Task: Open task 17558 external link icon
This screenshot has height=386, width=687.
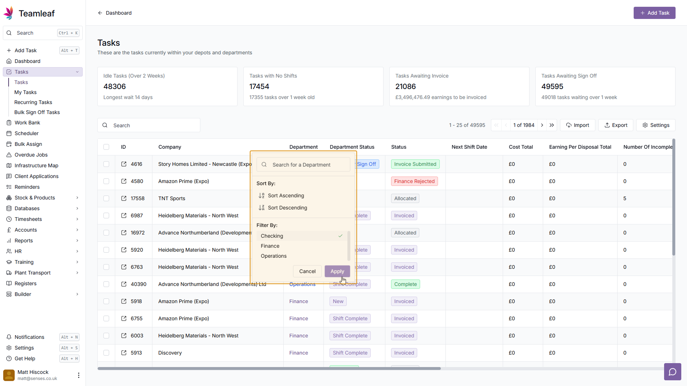Action: click(x=124, y=198)
